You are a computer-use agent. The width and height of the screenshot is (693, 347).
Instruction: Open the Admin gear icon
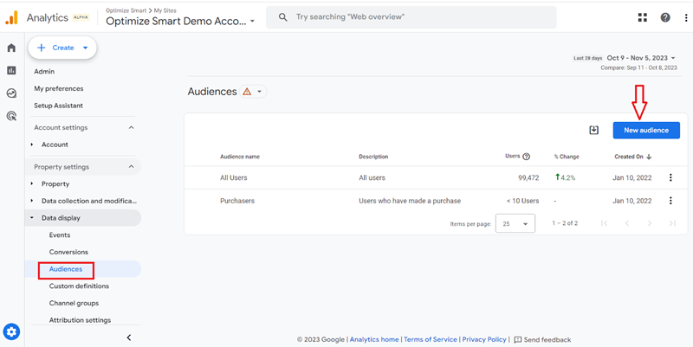(11, 331)
